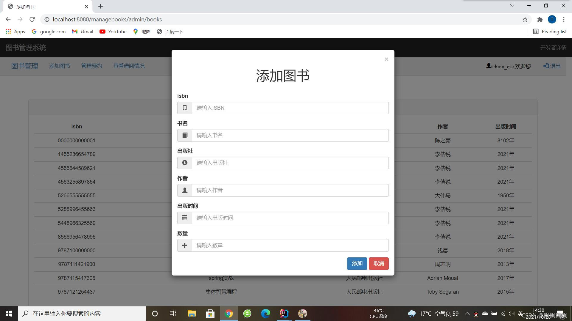Click into the 请输入书名 text box
The width and height of the screenshot is (572, 321).
(290, 135)
